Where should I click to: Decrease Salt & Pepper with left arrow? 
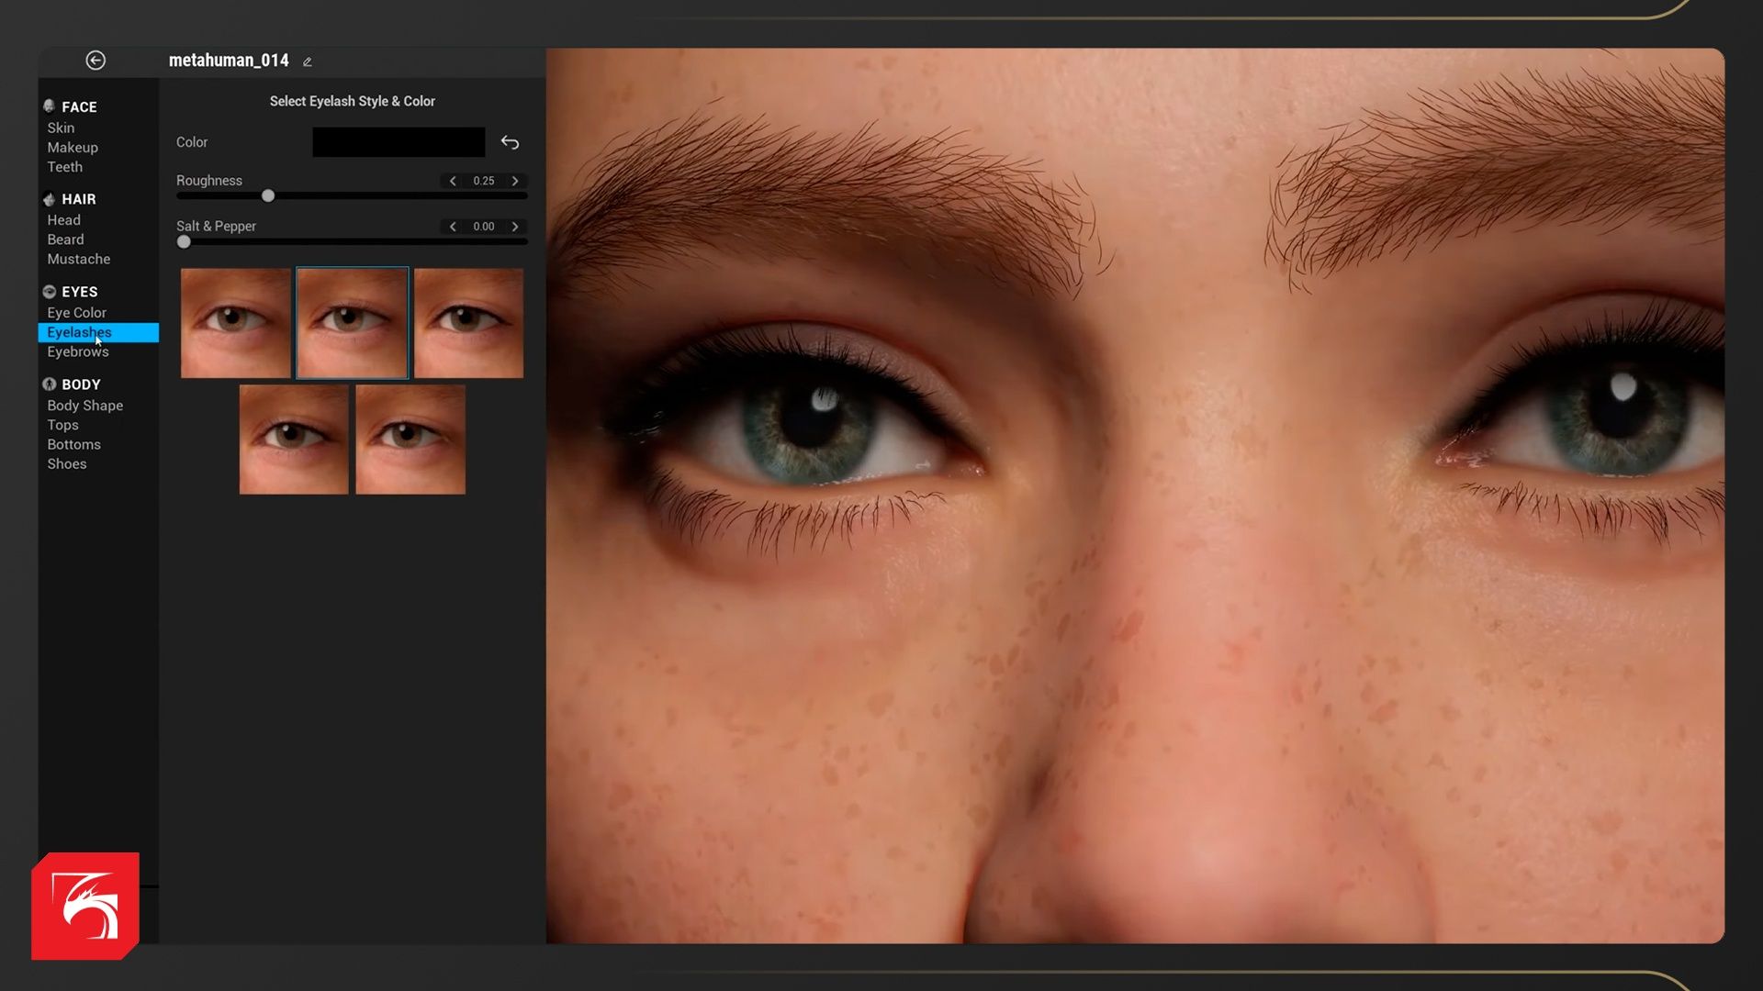tap(453, 227)
